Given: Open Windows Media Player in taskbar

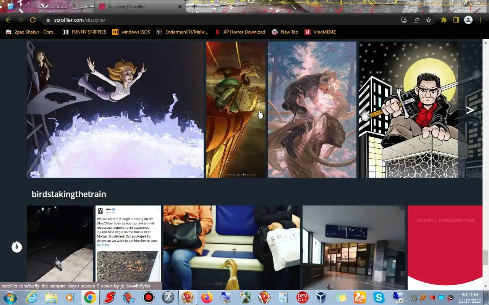Looking at the screenshot, I should click(70, 297).
